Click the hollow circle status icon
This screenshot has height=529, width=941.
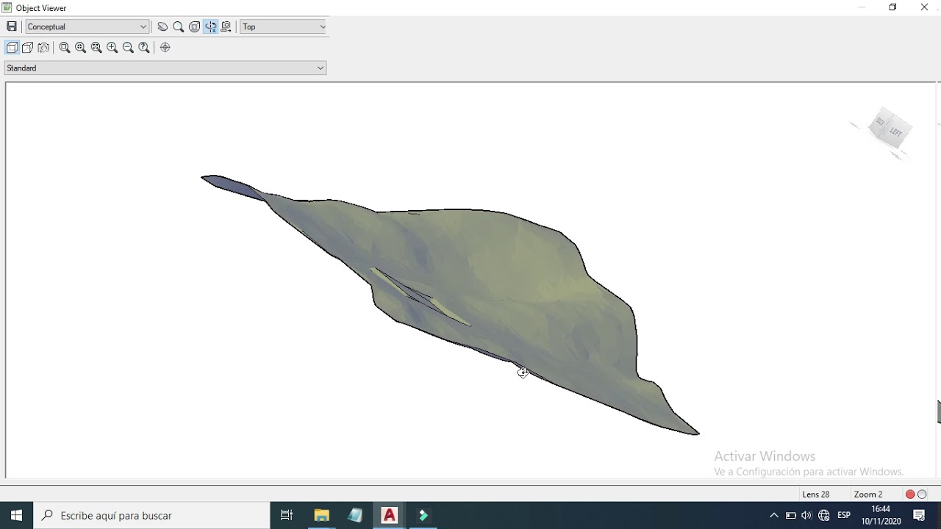[923, 494]
